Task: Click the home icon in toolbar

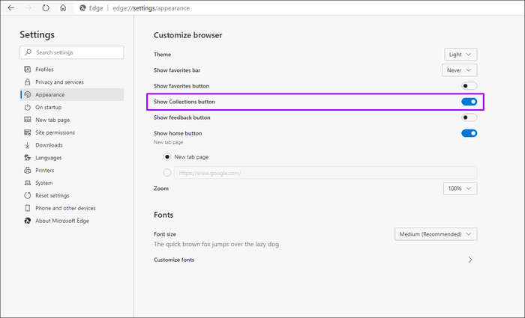Action: (63, 7)
